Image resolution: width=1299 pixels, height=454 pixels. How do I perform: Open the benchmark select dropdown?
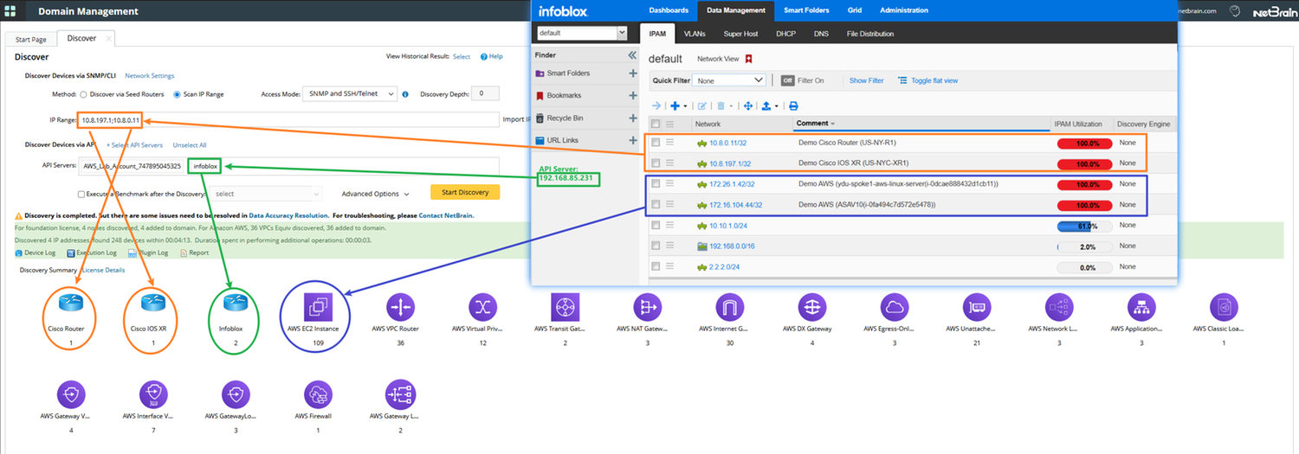pyautogui.click(x=268, y=194)
